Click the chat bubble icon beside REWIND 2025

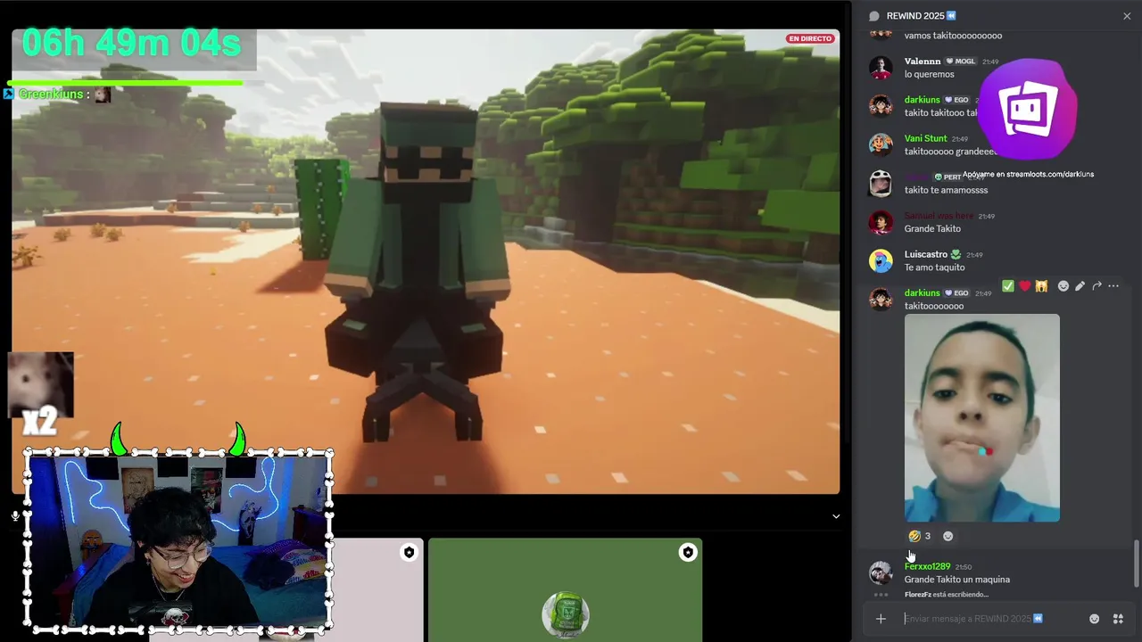[874, 16]
